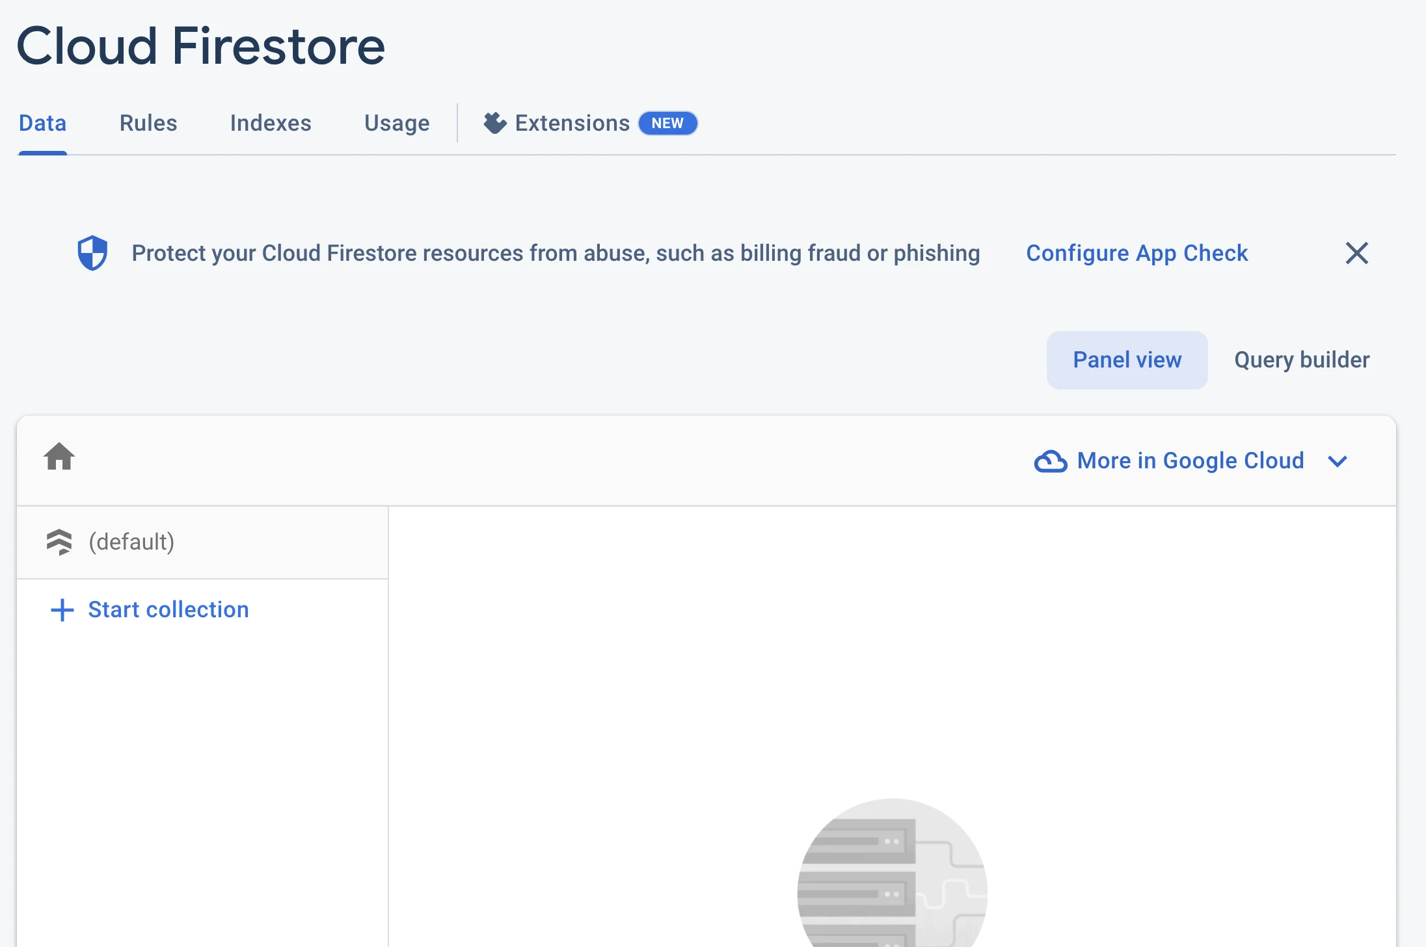Click Start collection
Screen dimensions: 1426x947
point(150,610)
